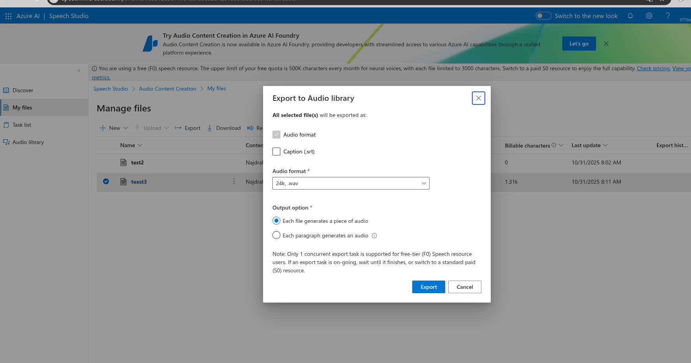Toggle Switch to the new look

tap(543, 16)
